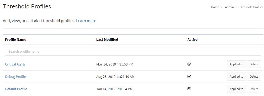Viewport: 264px width, 96px height.
Task: Go to Home in breadcrumb
Action: pos(215,7)
